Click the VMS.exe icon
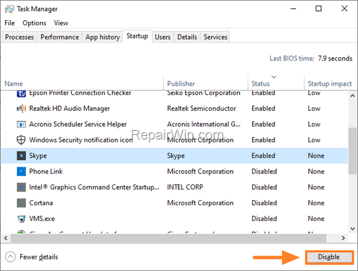The height and width of the screenshot is (271, 358). tap(21, 219)
